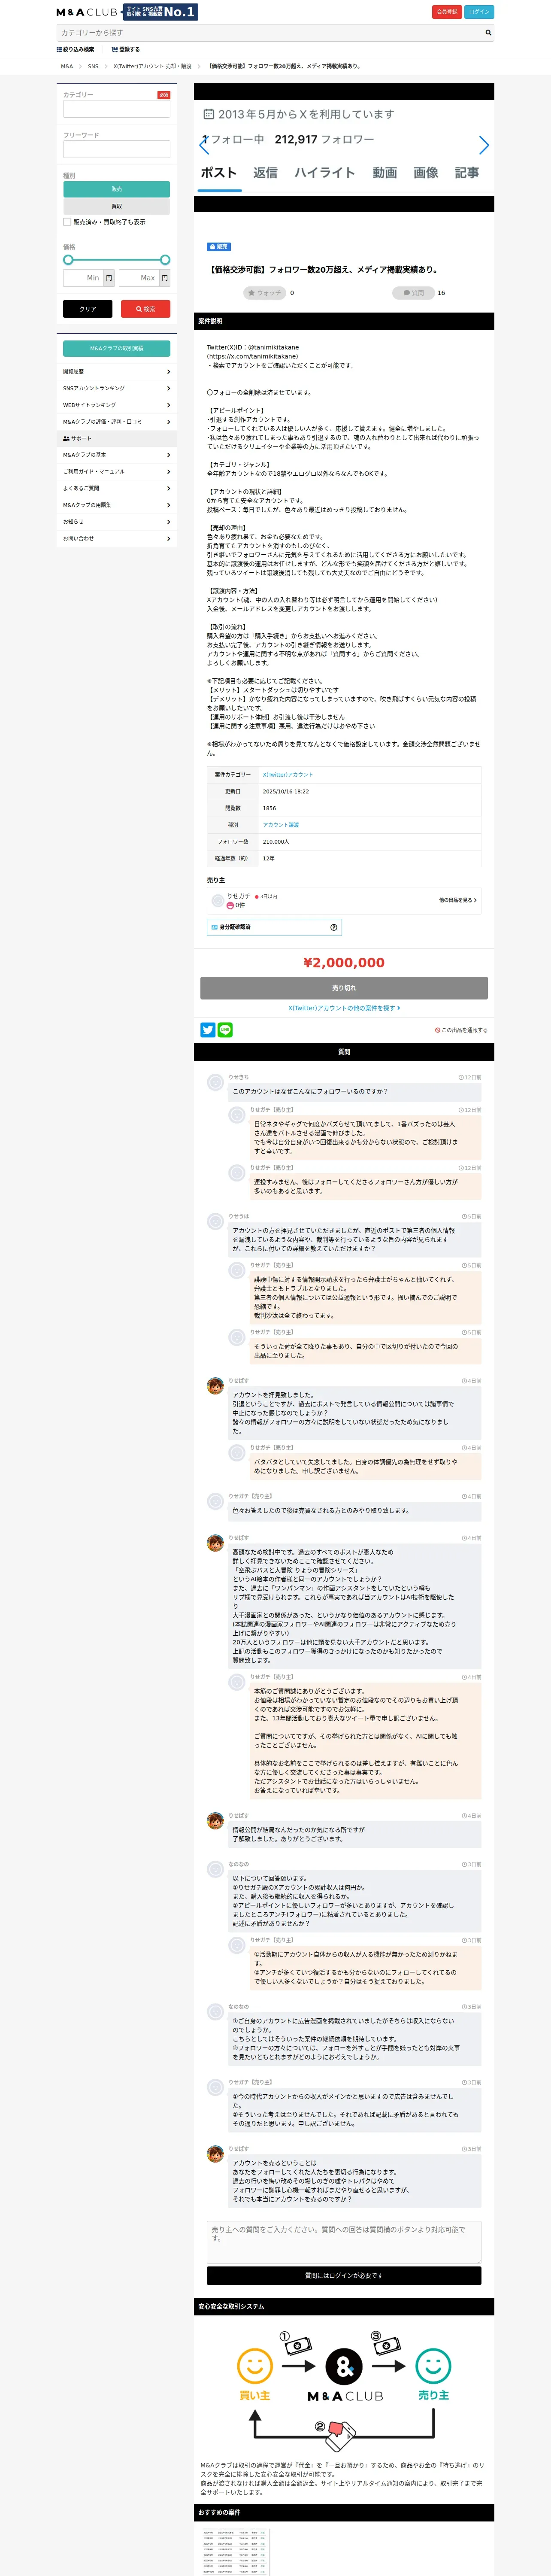Click M&A breadcrumb link
The image size is (551, 2576).
tap(67, 66)
